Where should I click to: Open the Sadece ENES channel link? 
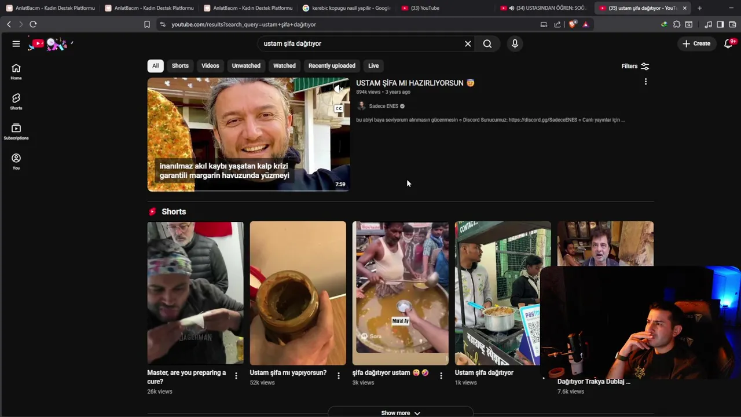point(384,106)
